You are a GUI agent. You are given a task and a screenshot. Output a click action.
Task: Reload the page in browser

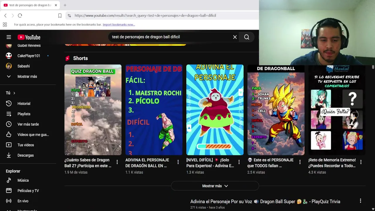point(20,16)
